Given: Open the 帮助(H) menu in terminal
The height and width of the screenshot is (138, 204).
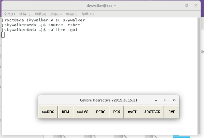Looking at the screenshot, I should tap(87, 14).
